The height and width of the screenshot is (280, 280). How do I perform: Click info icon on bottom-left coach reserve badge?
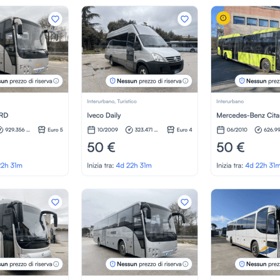point(56,264)
